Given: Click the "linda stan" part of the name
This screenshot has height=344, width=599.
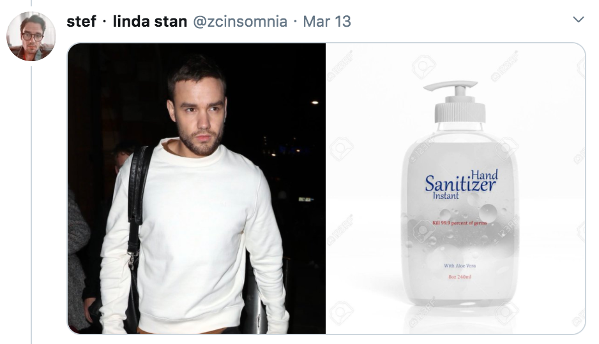Looking at the screenshot, I should click(x=149, y=21).
